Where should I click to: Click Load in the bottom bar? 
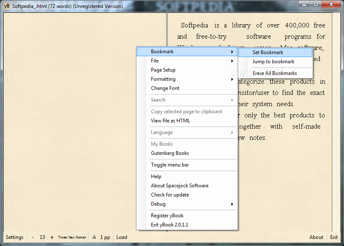[121, 237]
